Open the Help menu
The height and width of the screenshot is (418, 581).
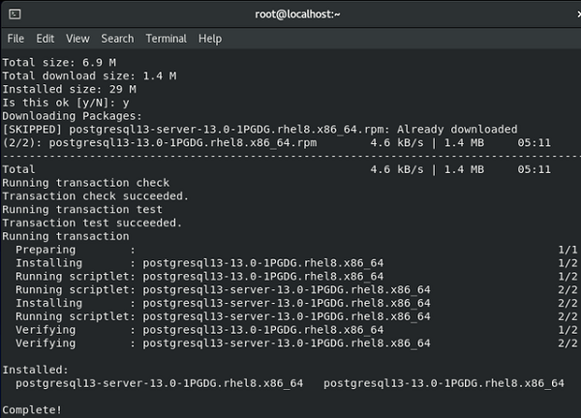[210, 39]
